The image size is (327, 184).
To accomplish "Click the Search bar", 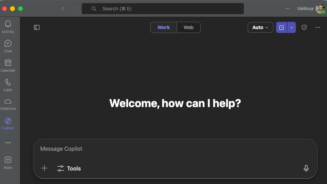I will (x=163, y=9).
